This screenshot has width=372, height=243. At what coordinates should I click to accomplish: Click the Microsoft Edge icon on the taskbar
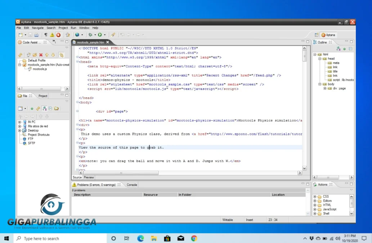(x=140, y=238)
